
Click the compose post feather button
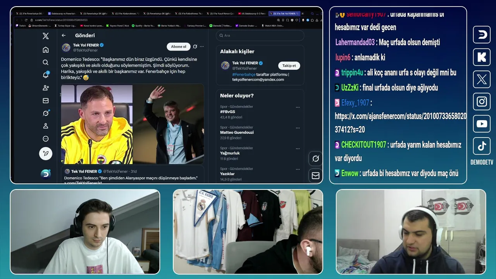tap(46, 153)
